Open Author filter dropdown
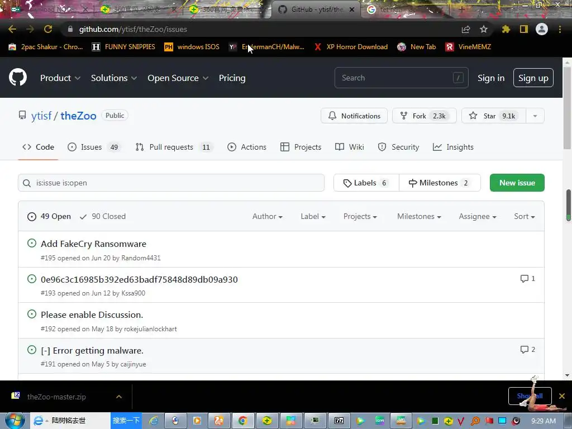 268,216
